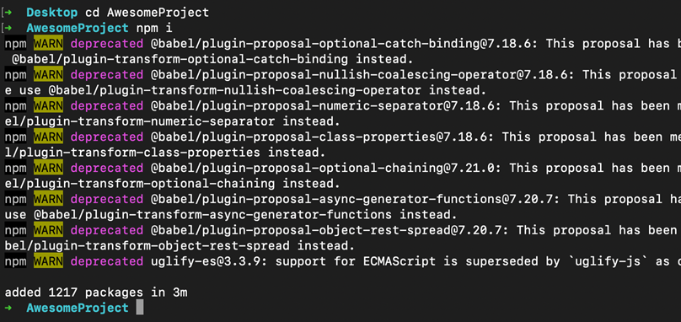Click the 'npm i' command text
Screen dimensions: 681x322
pyautogui.click(x=154, y=29)
